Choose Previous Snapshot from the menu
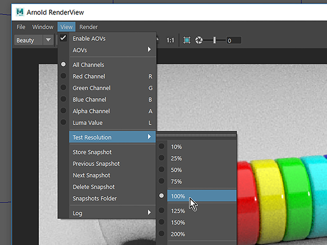Viewport: 327px width, 245px height. 112,164
